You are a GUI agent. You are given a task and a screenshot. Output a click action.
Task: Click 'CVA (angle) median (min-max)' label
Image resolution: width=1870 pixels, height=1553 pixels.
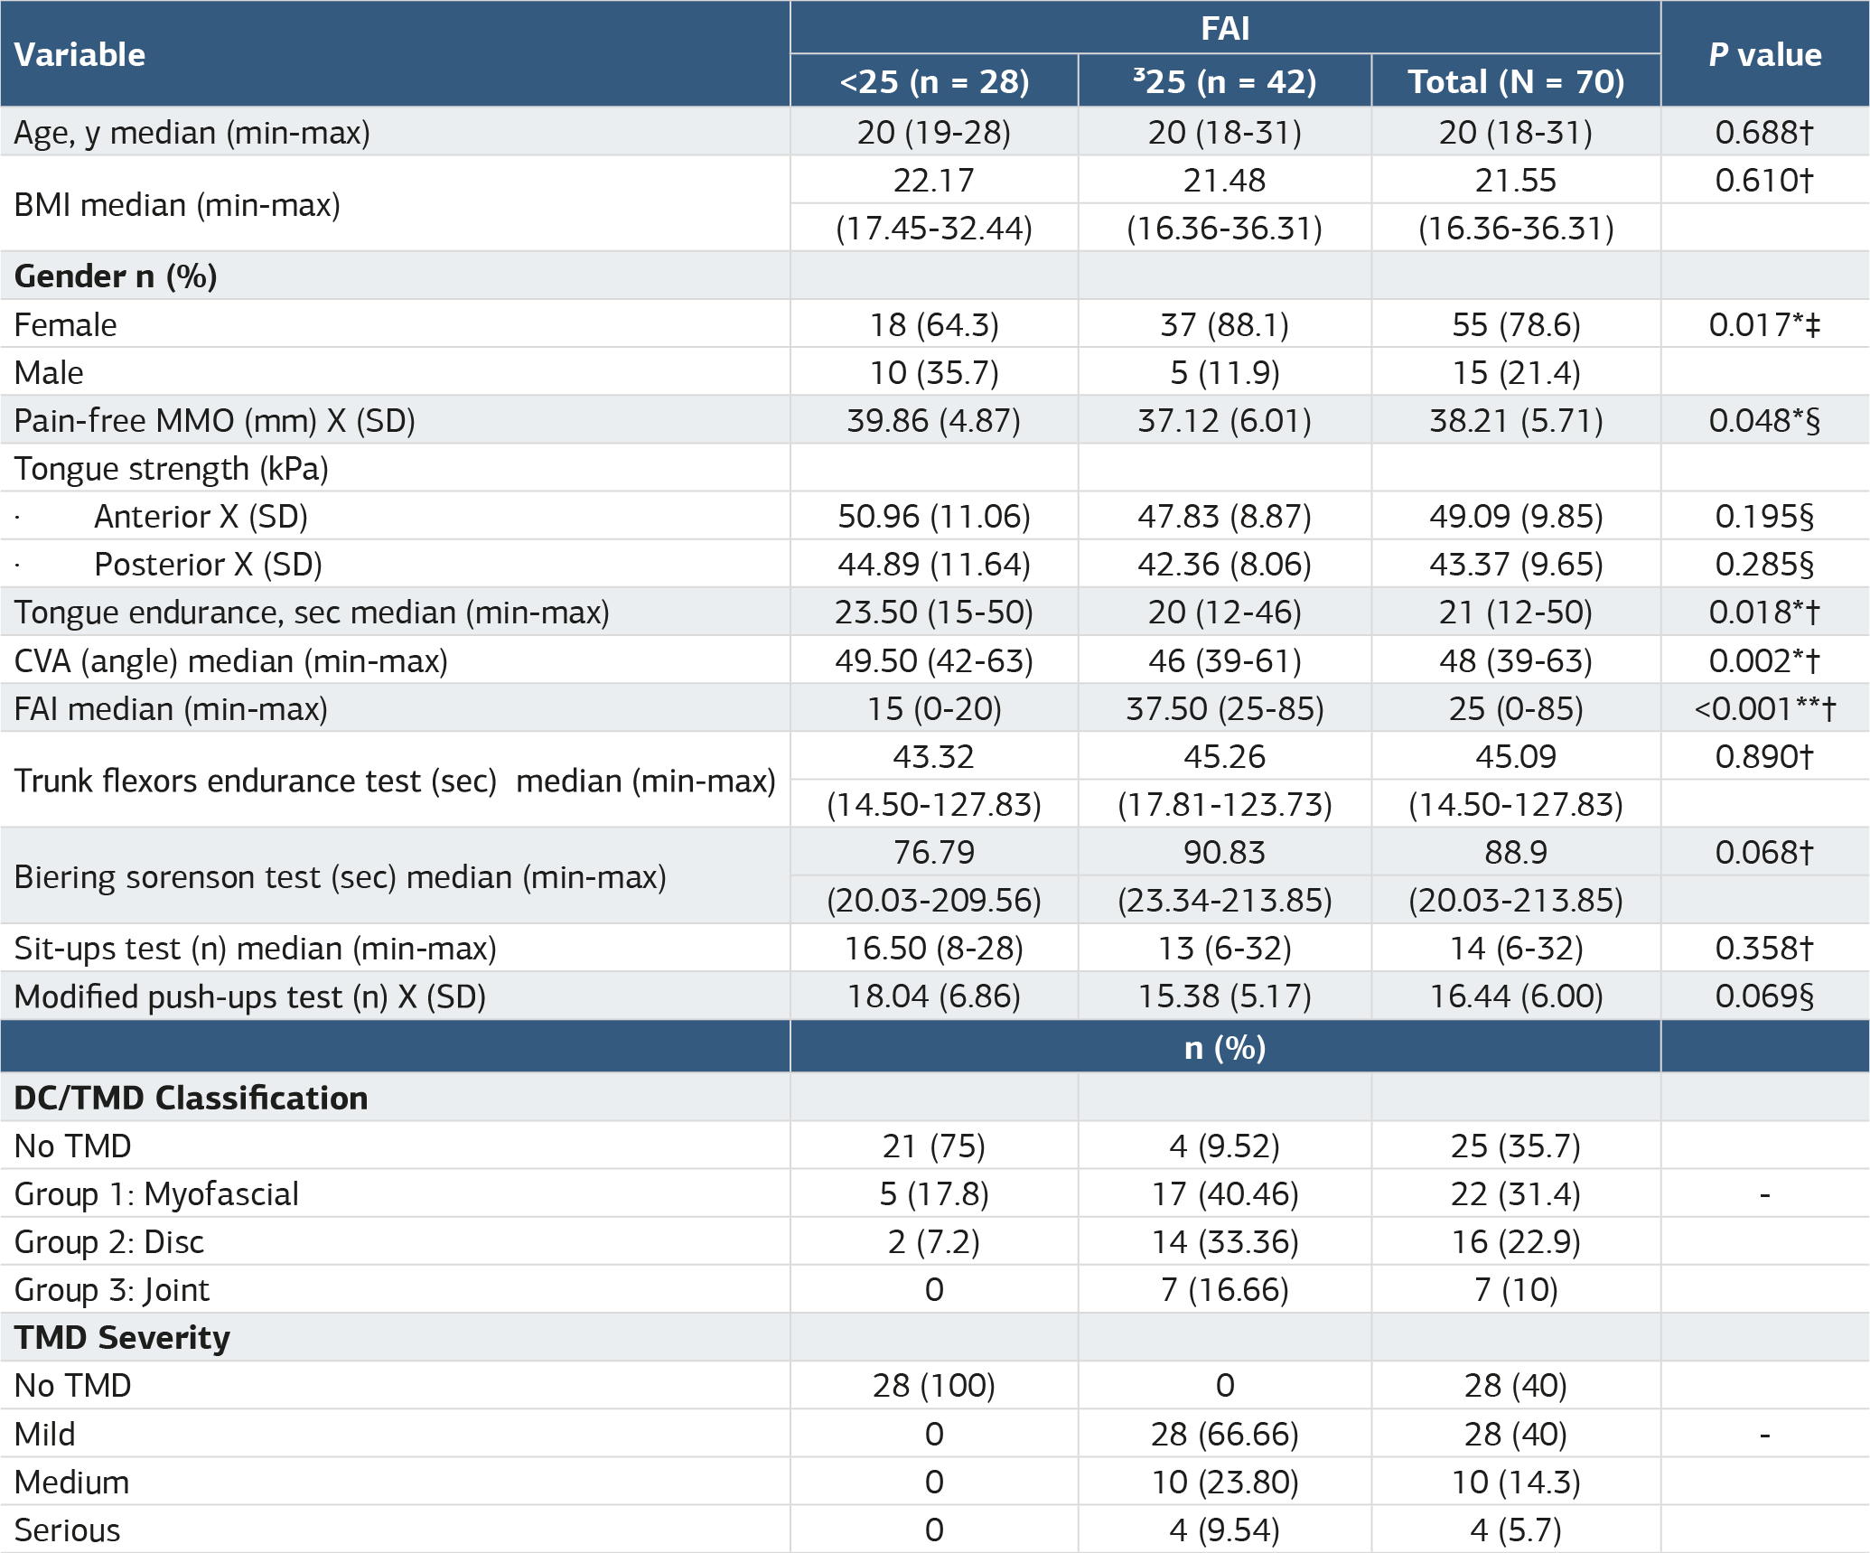(230, 661)
